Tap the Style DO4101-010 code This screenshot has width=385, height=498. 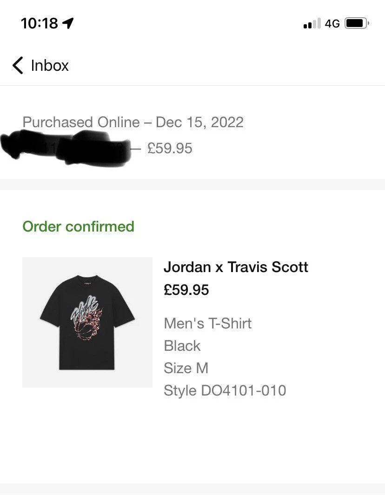pyautogui.click(x=225, y=390)
